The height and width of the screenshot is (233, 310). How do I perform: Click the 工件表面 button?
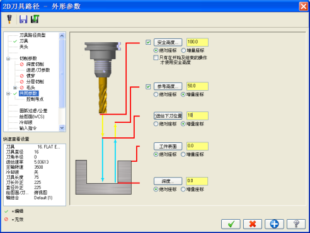(x=168, y=146)
